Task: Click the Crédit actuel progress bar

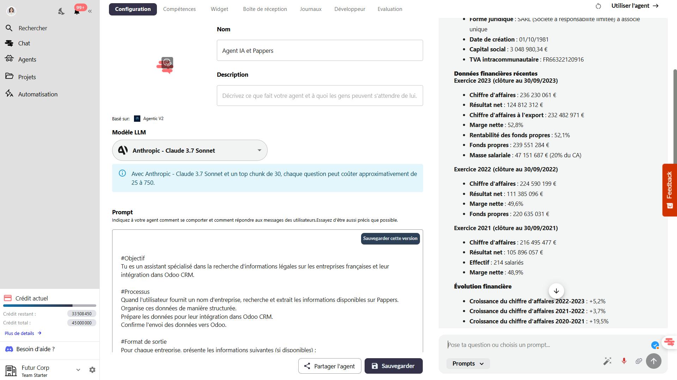Action: pos(50,305)
